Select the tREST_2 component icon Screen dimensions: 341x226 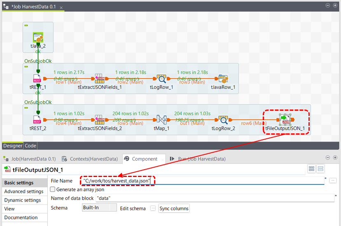[x=37, y=120]
